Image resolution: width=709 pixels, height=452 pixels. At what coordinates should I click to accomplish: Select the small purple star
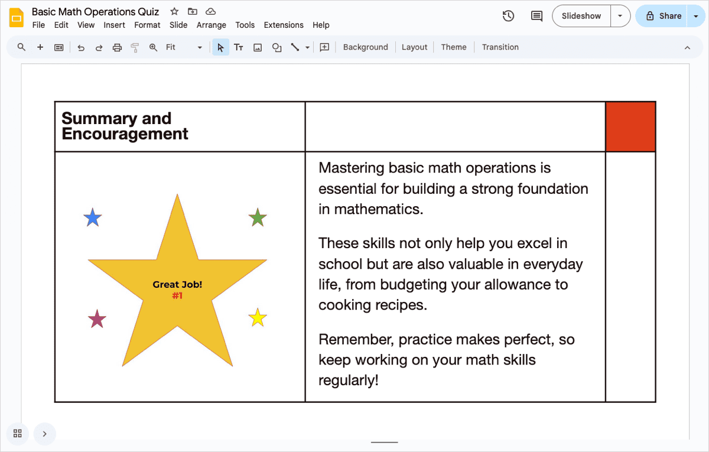click(97, 318)
